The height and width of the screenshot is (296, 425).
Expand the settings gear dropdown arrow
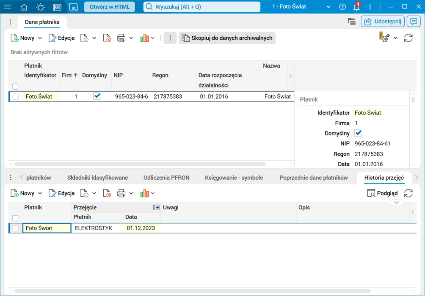coord(395,38)
